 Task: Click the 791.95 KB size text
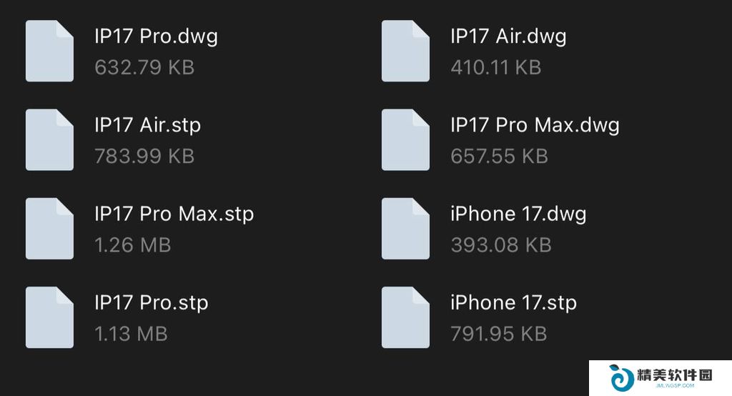coord(498,334)
